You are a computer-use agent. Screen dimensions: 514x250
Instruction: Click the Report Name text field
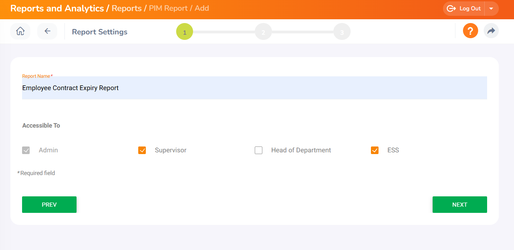tap(254, 88)
